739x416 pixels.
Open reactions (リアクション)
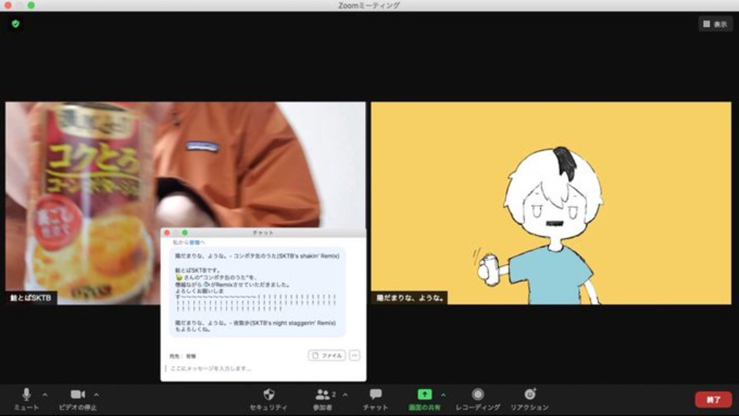coord(530,399)
